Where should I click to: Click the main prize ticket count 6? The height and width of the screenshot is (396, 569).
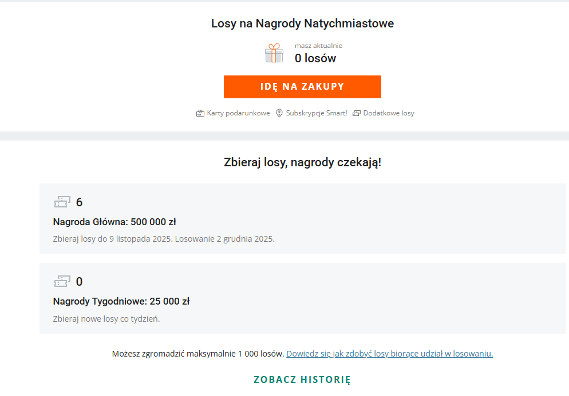point(80,202)
